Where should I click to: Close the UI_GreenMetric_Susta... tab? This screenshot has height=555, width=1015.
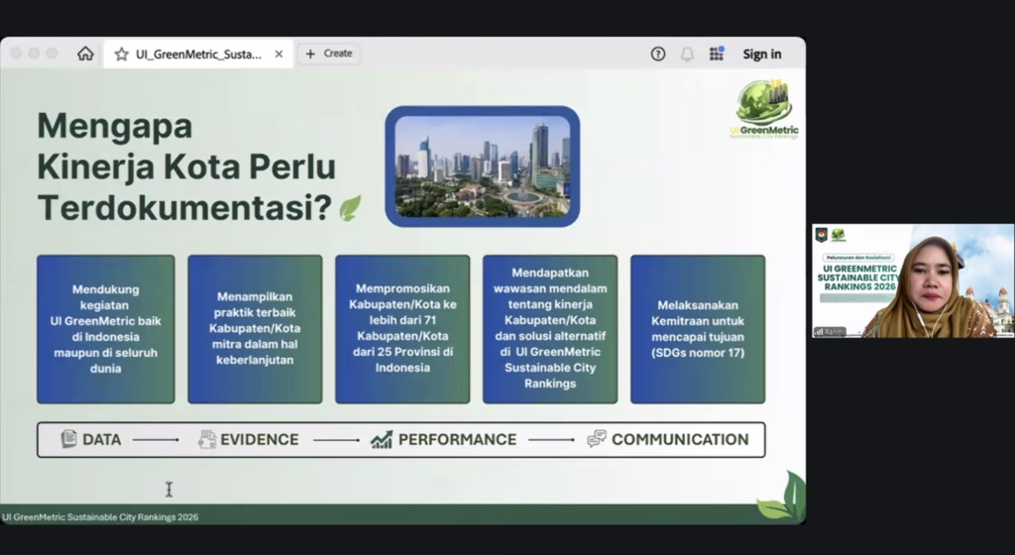[x=279, y=55]
